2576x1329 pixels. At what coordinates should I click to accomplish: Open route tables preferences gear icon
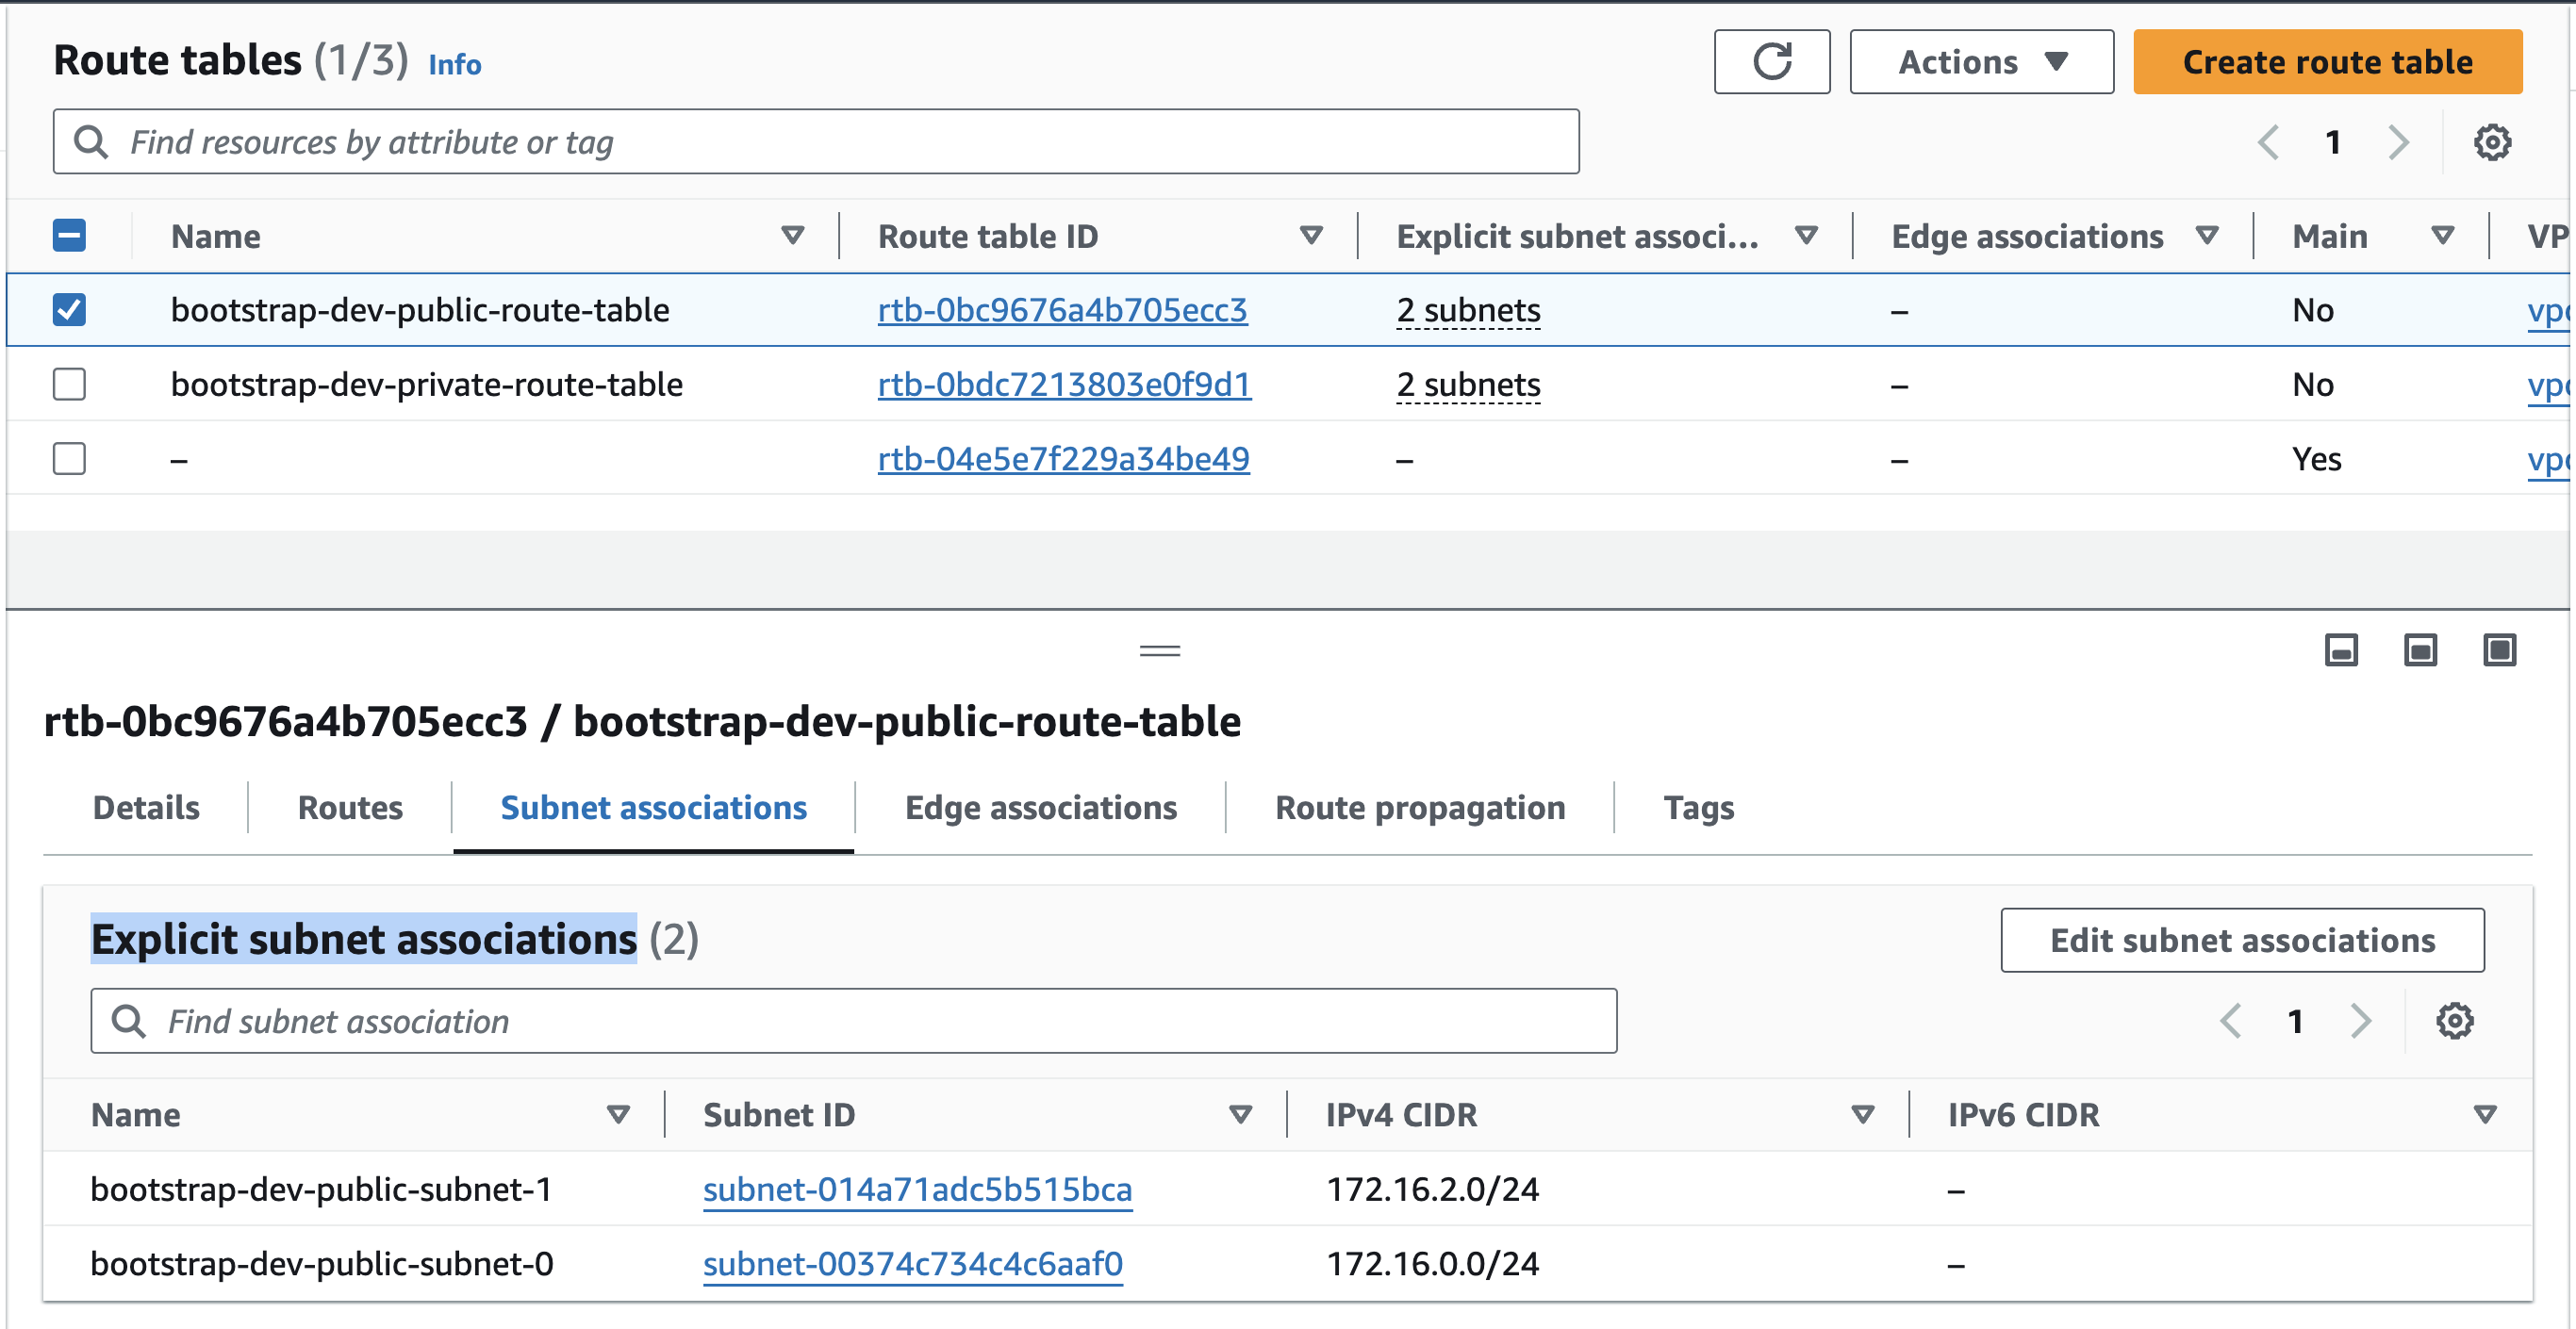[x=2491, y=142]
